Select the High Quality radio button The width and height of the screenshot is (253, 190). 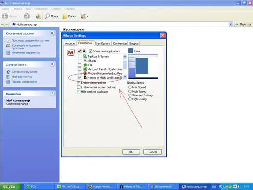130,99
